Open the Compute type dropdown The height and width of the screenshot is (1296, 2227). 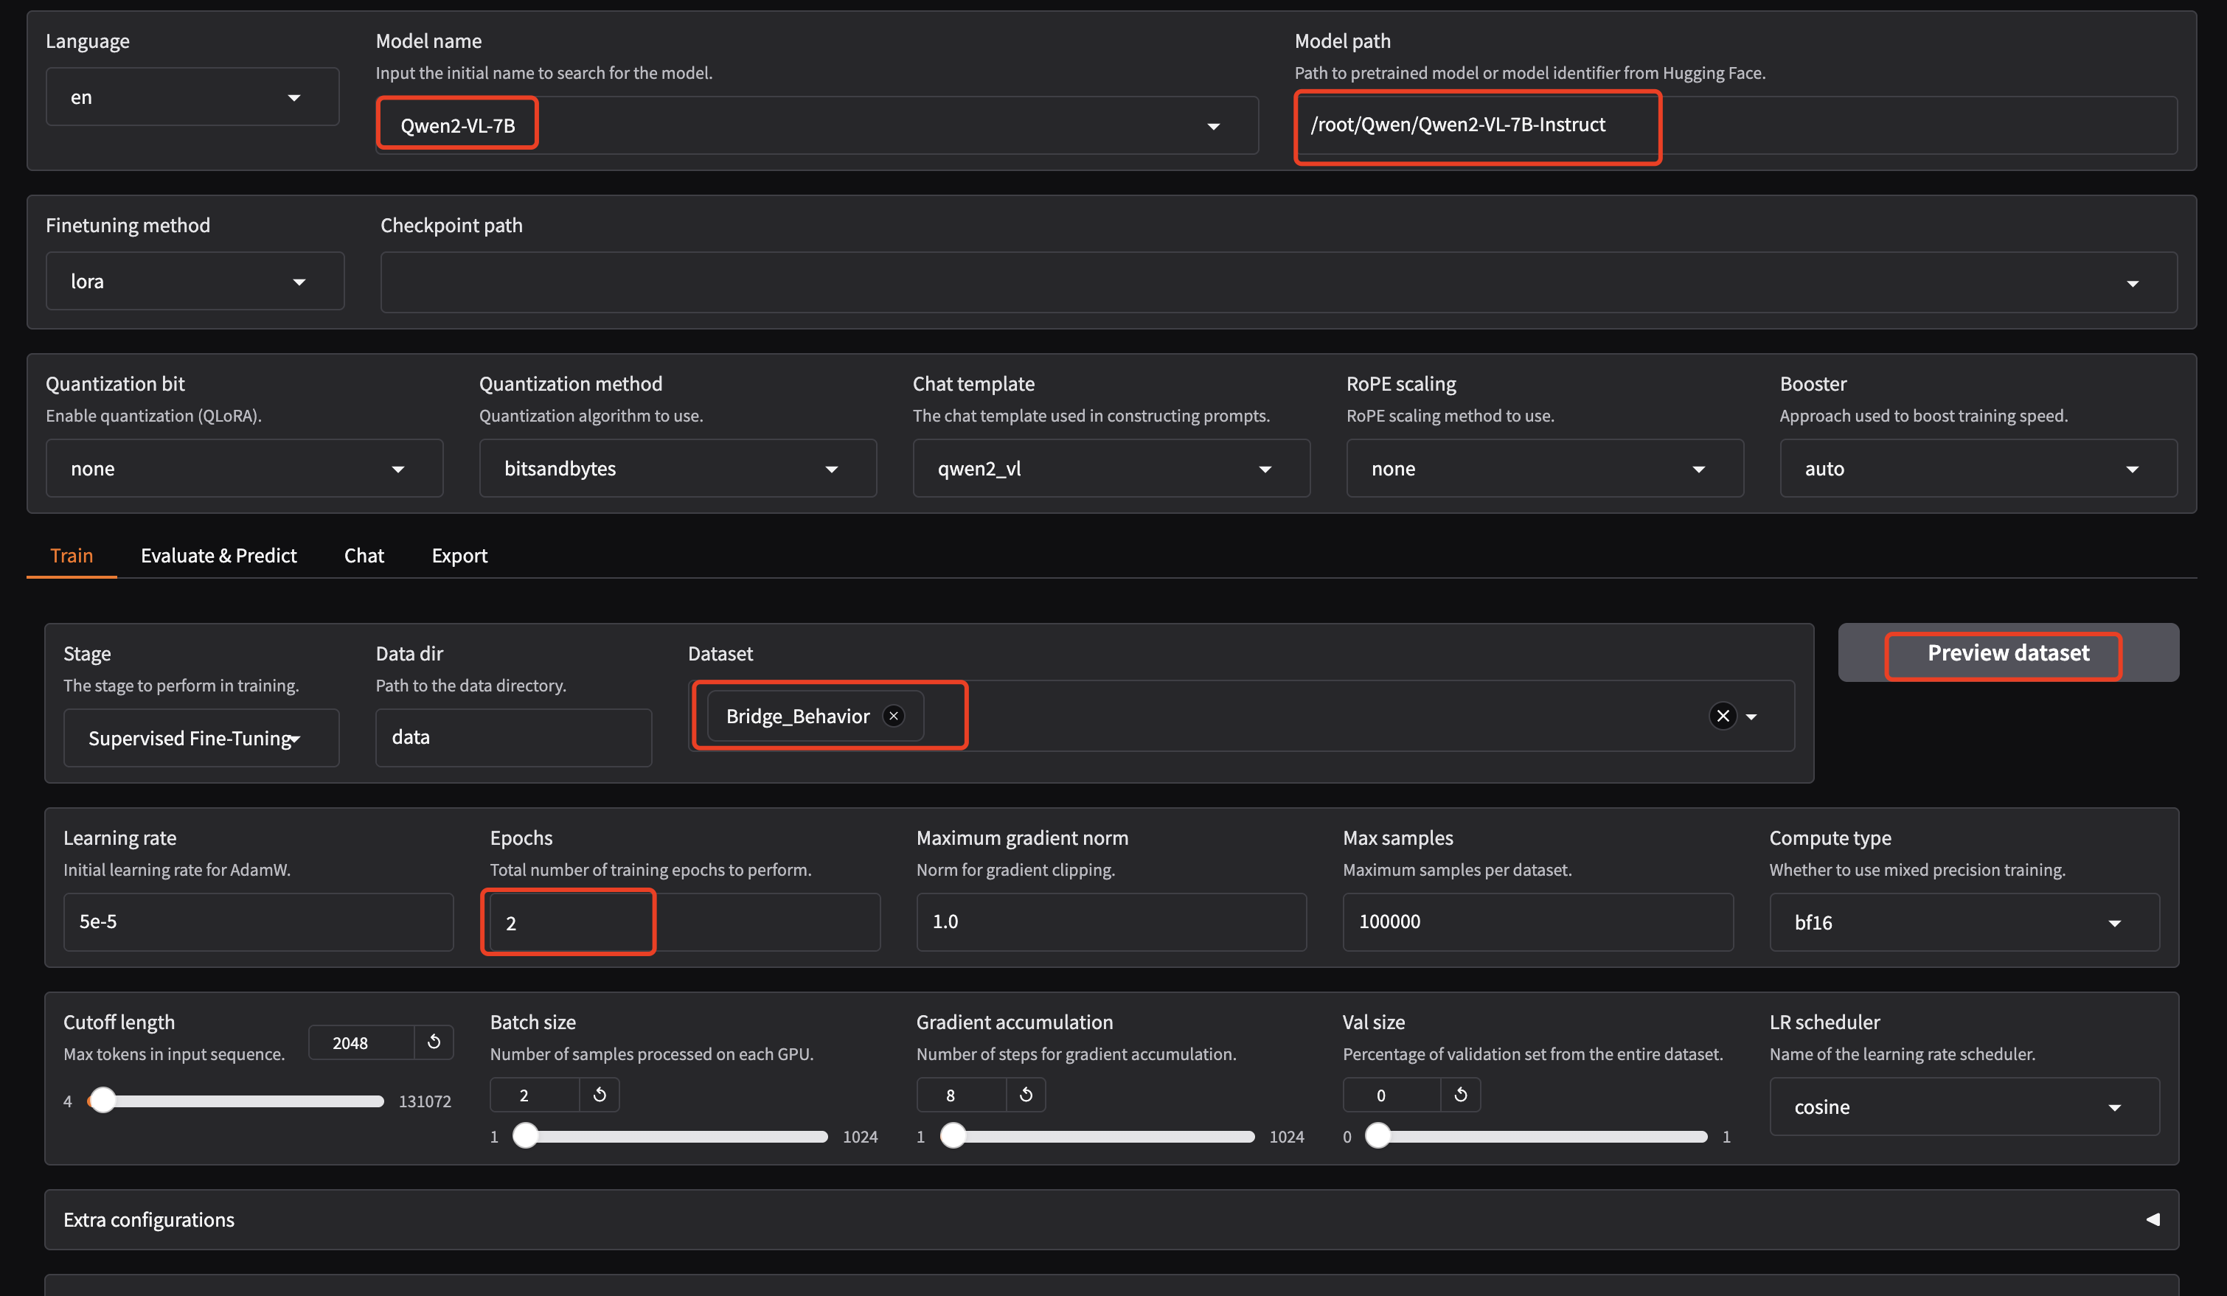pos(1964,922)
